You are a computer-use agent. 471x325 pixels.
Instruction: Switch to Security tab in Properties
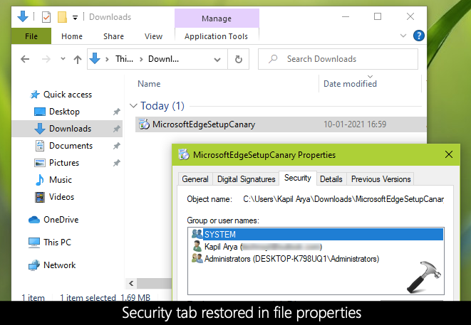pos(298,178)
